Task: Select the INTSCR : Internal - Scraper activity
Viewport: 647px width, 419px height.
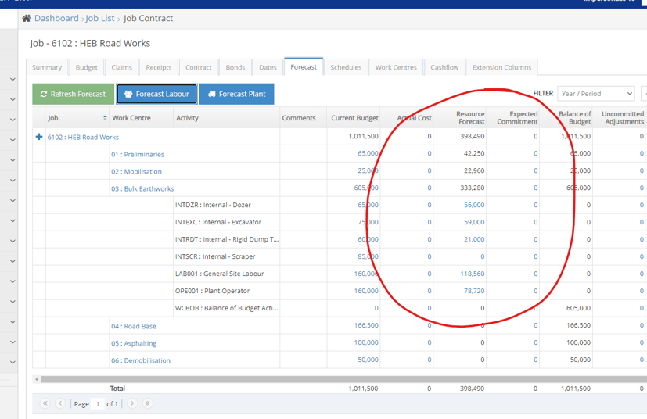Action: (215, 256)
